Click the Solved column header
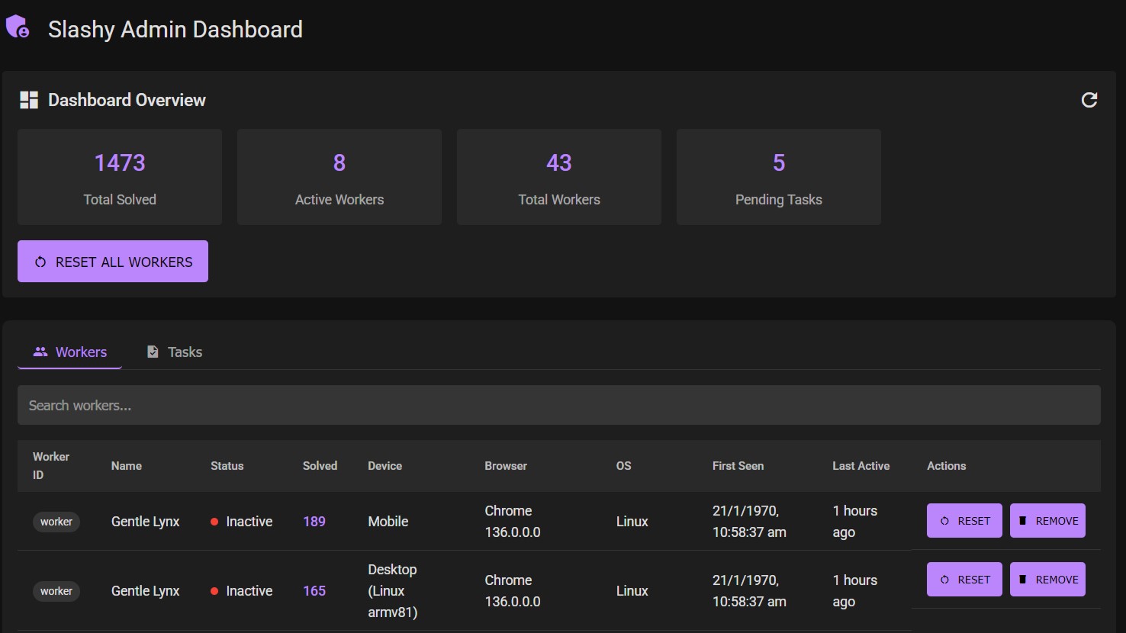1126x633 pixels. [x=320, y=466]
